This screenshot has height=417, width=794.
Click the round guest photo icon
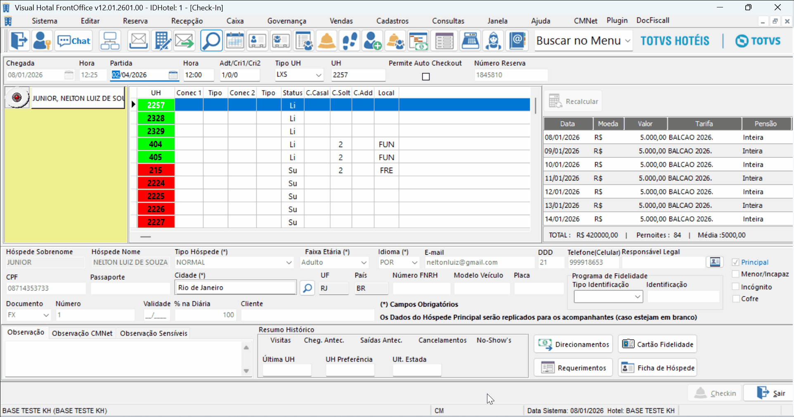coord(17,98)
